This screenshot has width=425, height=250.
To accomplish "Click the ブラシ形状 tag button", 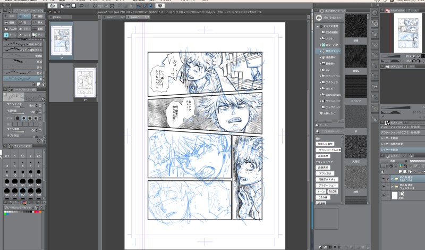I will point(325,173).
